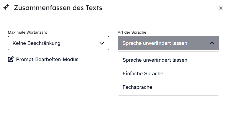Click the pencil edit icon for prompt mode
229x121 pixels.
(11, 59)
